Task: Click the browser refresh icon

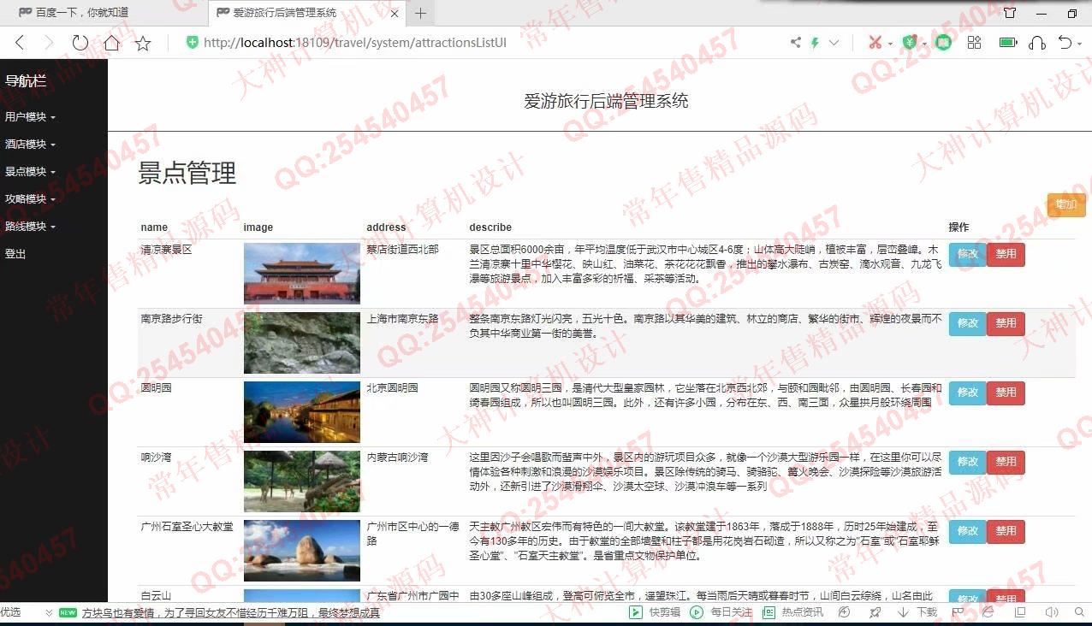Action: coord(80,43)
